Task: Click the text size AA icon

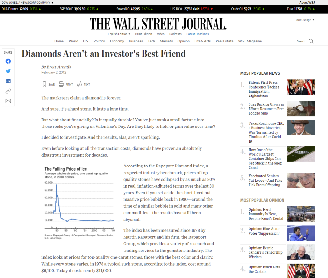Action: (79, 84)
